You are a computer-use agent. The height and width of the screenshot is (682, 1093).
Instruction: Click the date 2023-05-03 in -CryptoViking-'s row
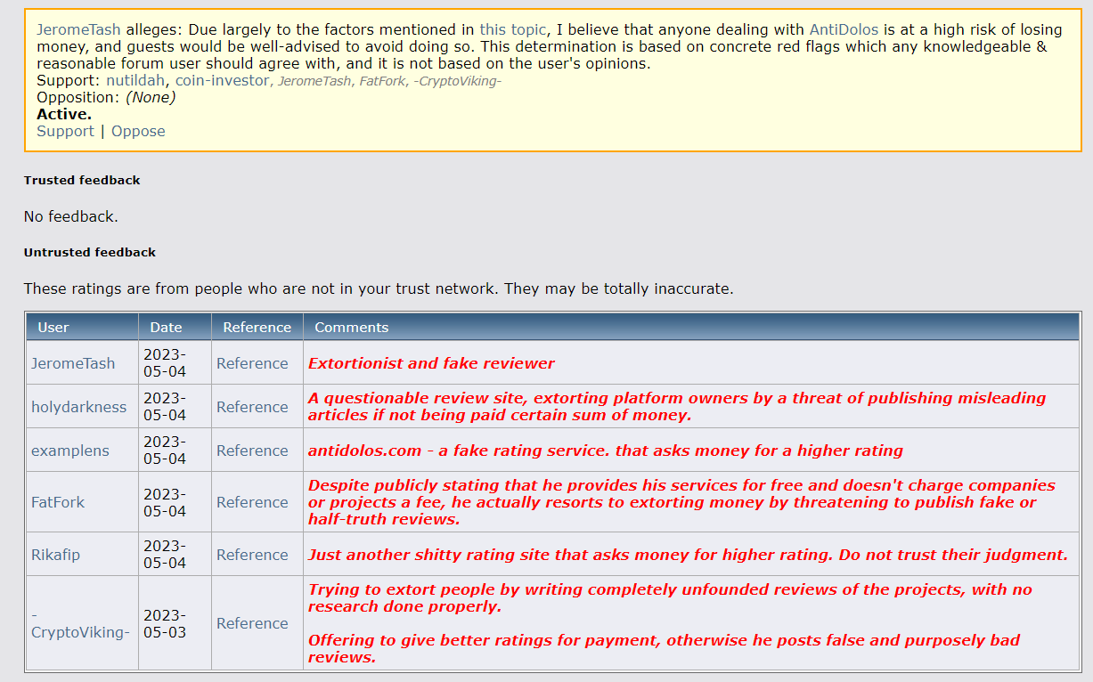165,623
